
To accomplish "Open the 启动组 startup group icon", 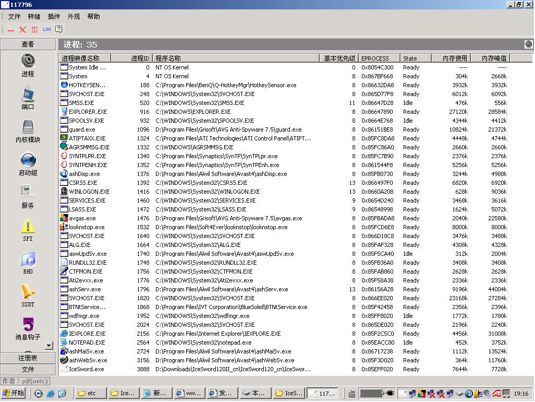I will 28,160.
